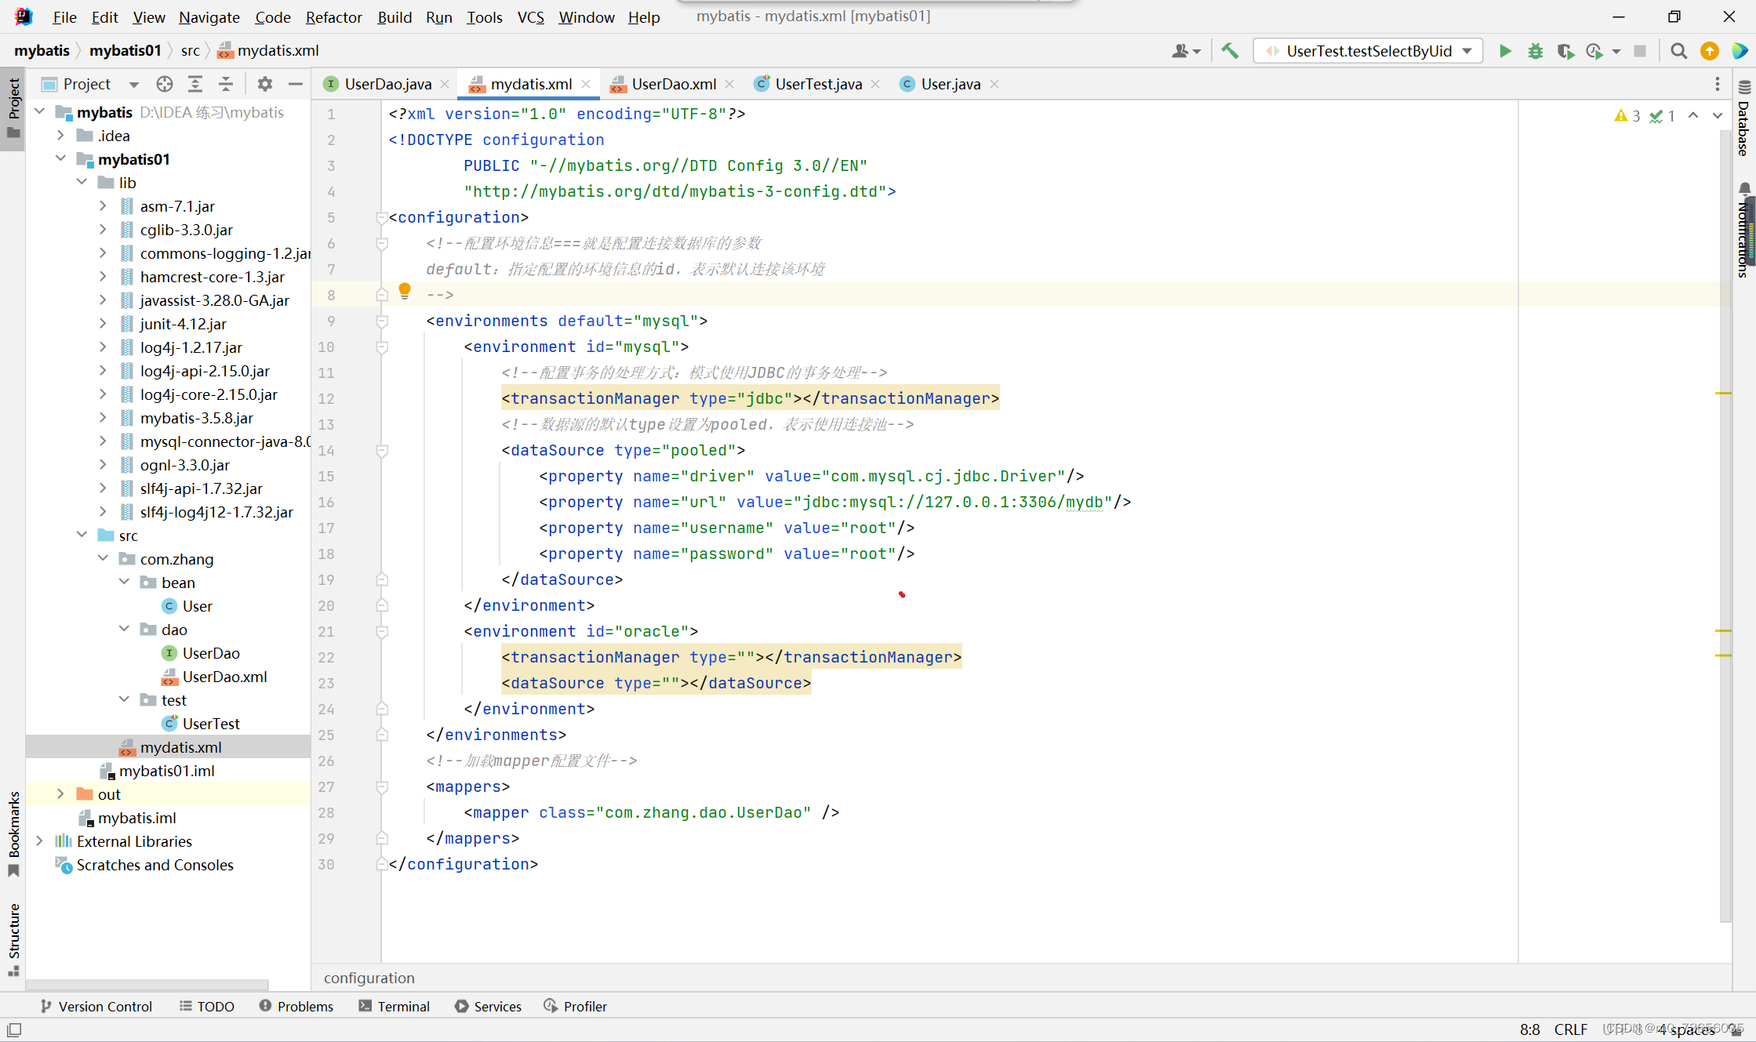Click the Build project hammer icon
Image resolution: width=1756 pixels, height=1042 pixels.
point(1230,51)
